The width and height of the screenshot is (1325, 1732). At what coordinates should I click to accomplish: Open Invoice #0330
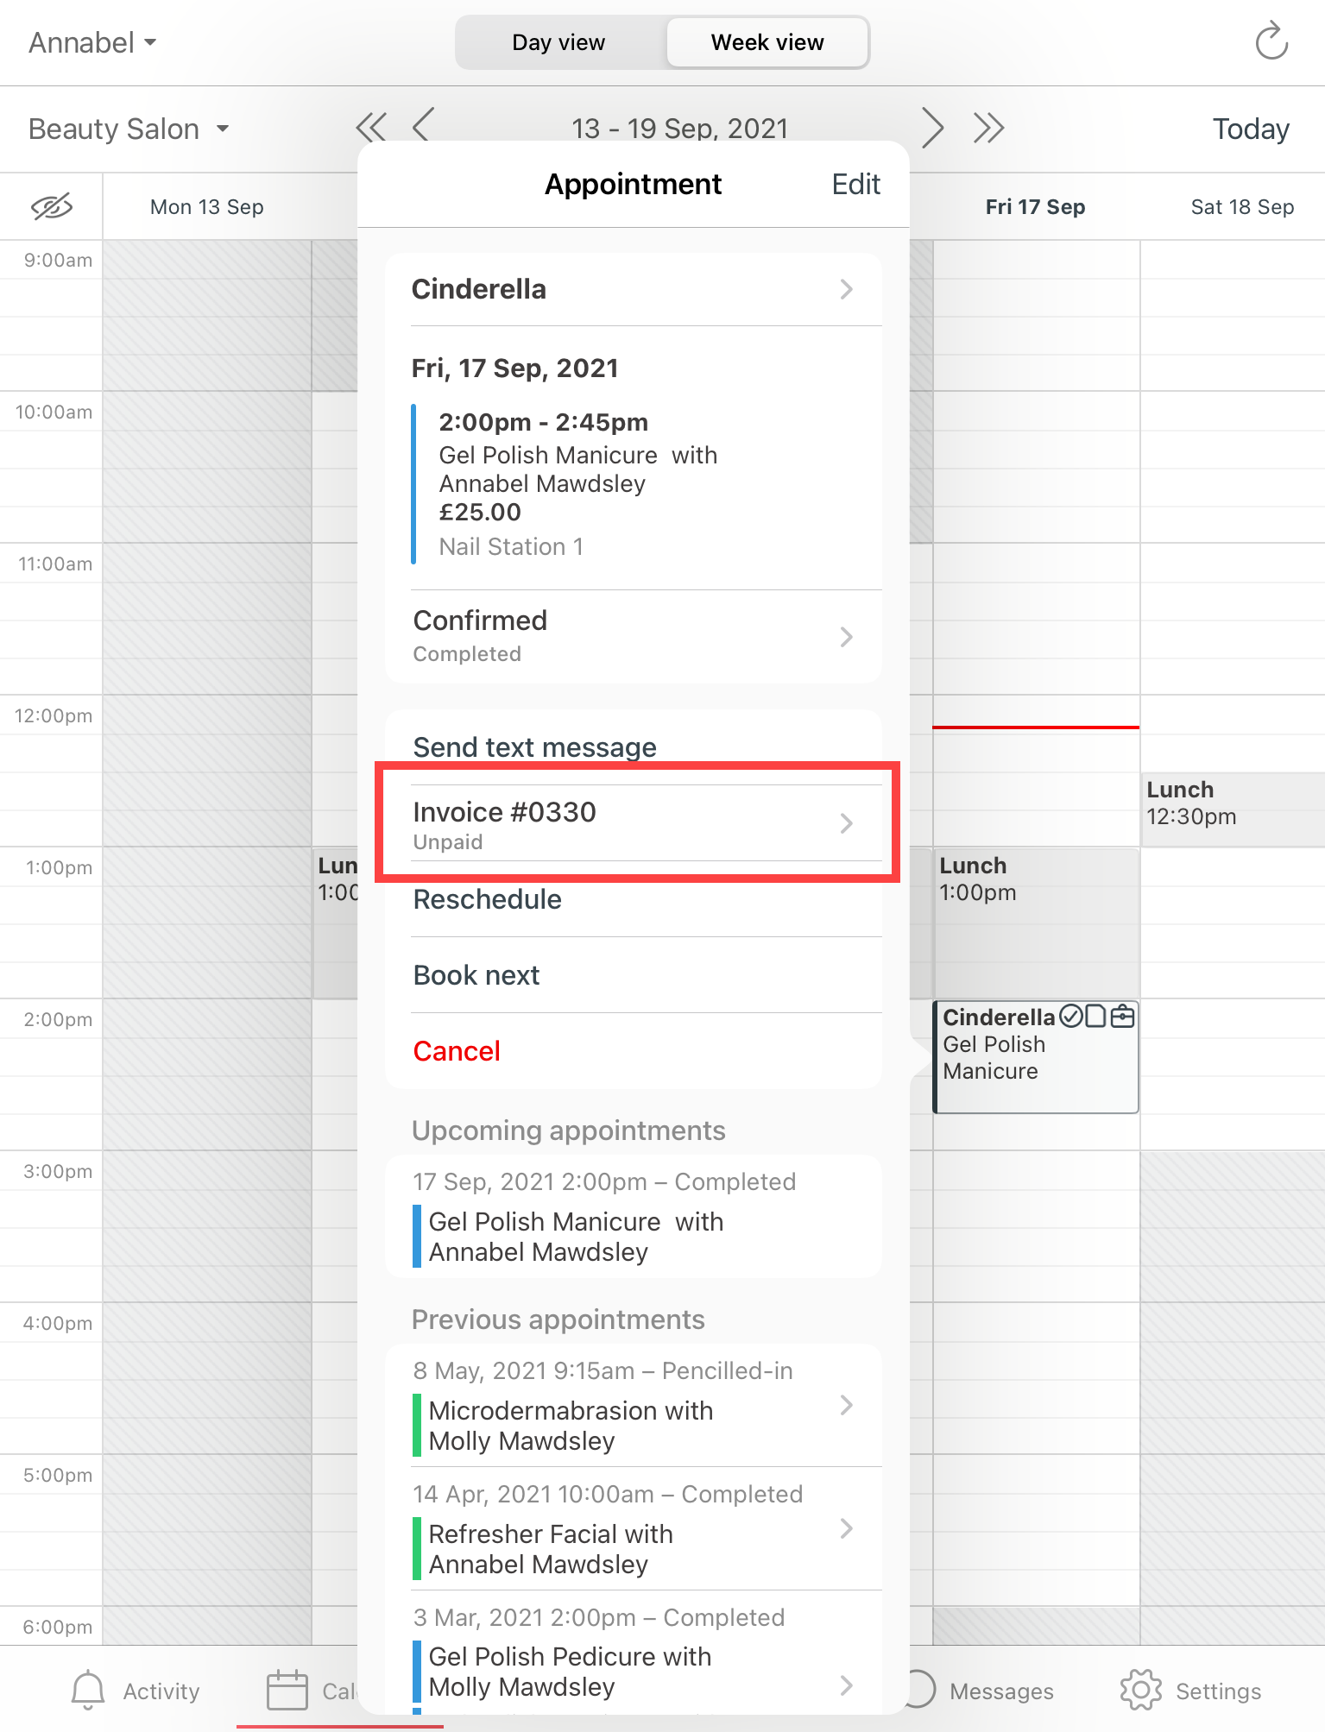(x=633, y=823)
